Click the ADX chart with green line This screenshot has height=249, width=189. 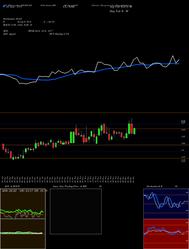pos(23,204)
